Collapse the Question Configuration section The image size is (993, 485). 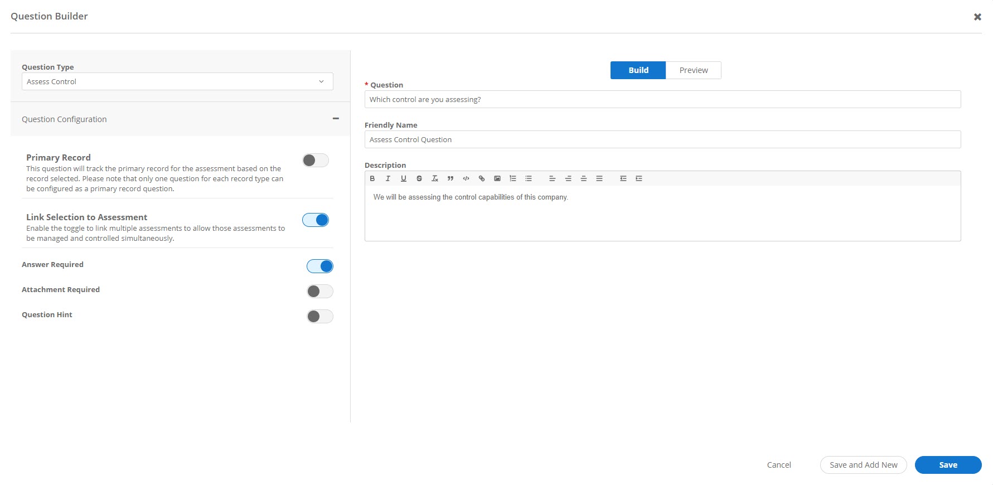click(x=336, y=119)
